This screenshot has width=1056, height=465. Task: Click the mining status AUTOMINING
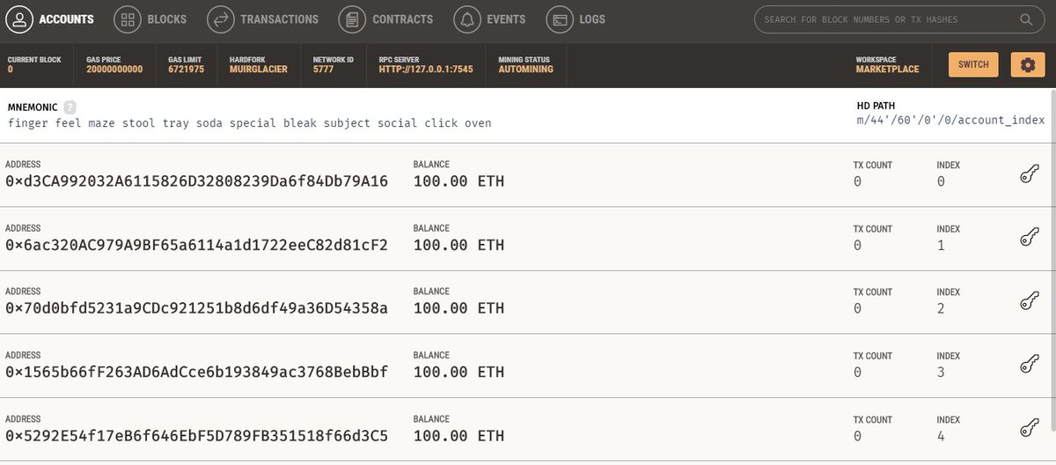point(525,69)
